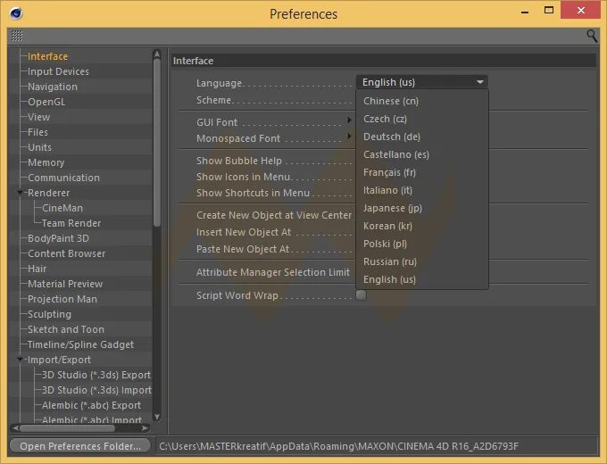Select Import/Export in the tree
607x464 pixels.
point(59,360)
